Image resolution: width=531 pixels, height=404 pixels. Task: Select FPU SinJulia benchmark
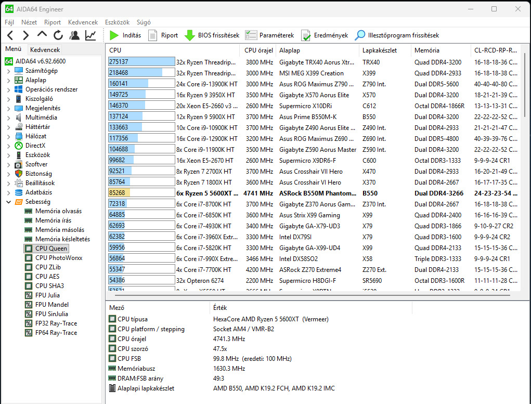pos(47,314)
